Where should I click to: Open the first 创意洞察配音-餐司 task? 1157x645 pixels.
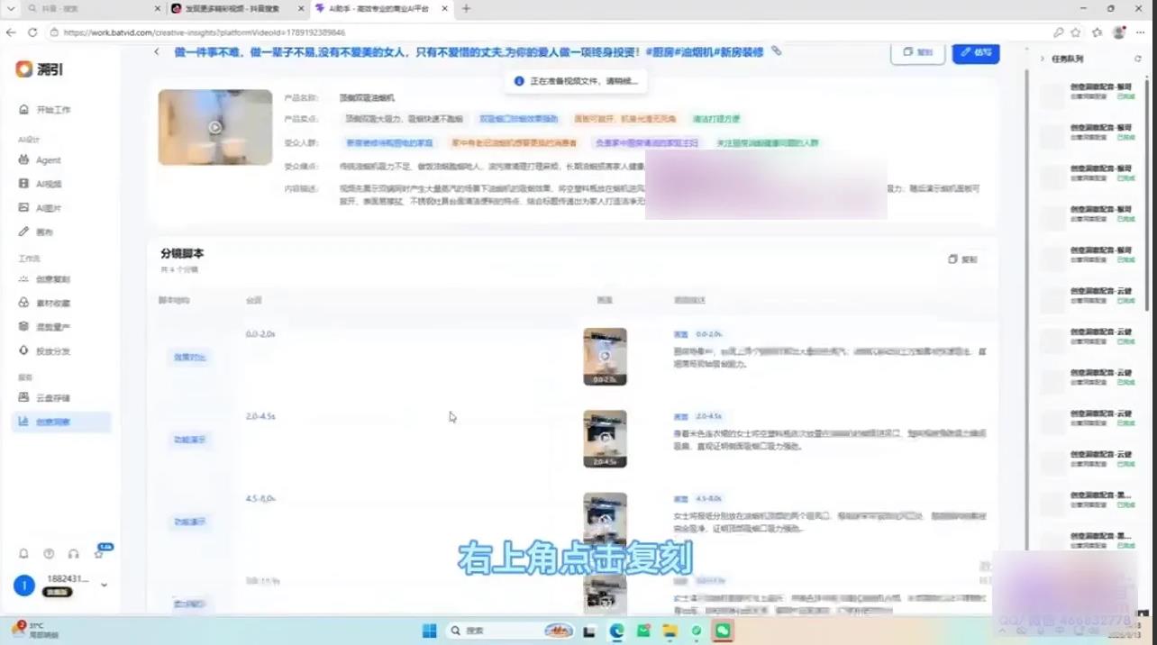point(1089,91)
